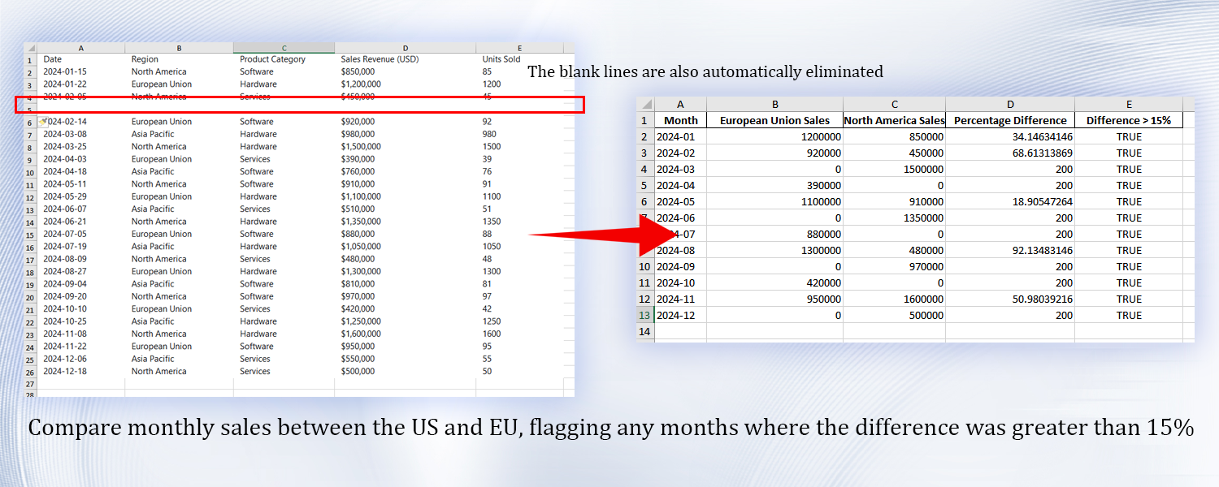Select column E header above Units Sold
Image resolution: width=1219 pixels, height=487 pixels.
click(519, 48)
